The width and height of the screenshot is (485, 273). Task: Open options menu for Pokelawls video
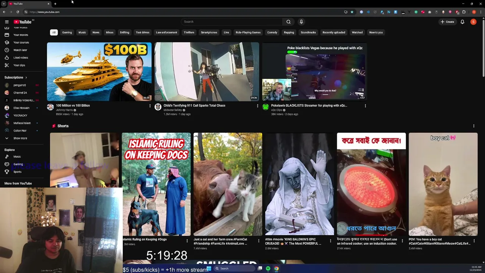pyautogui.click(x=365, y=106)
